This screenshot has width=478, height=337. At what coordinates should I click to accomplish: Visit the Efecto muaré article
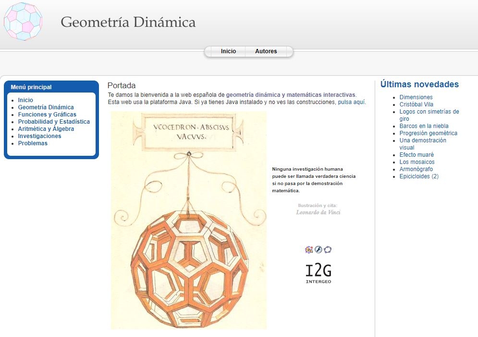(417, 155)
